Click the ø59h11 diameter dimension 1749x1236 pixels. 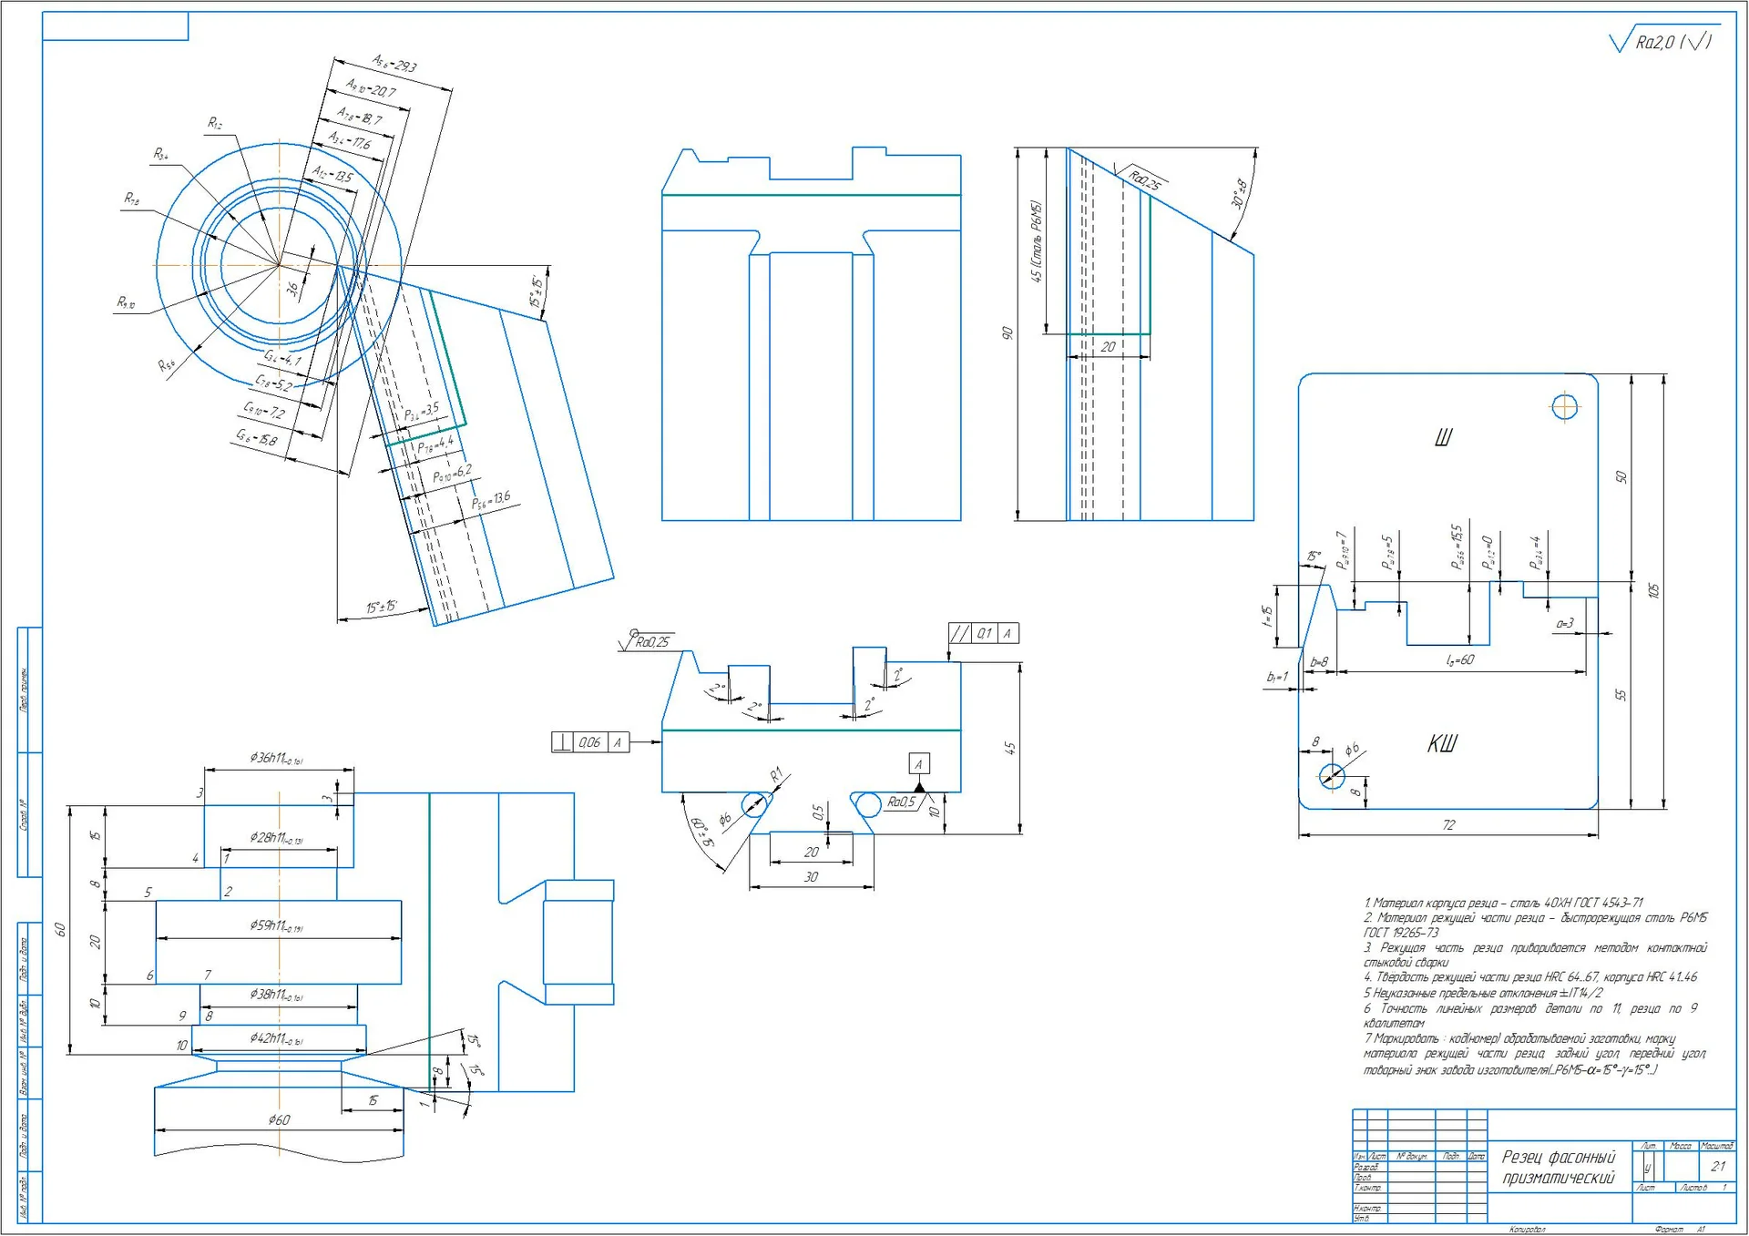coord(277,925)
